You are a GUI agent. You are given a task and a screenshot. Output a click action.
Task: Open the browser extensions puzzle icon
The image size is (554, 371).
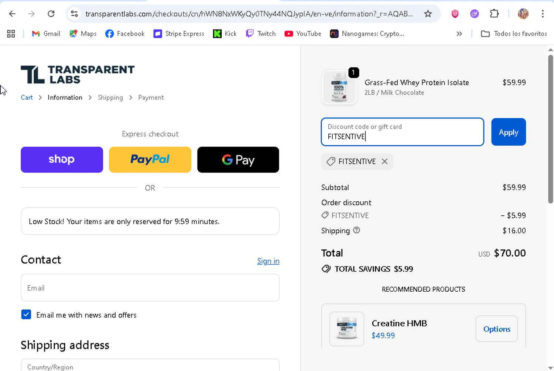click(x=494, y=14)
